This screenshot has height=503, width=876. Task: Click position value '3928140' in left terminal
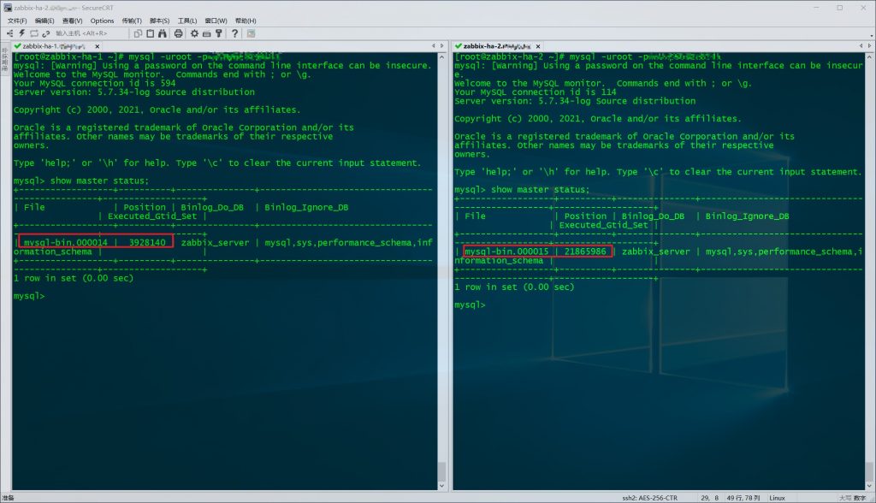pyautogui.click(x=147, y=243)
